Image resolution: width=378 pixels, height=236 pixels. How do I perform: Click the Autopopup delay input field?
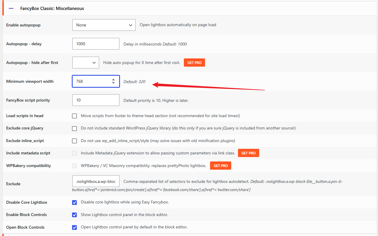coord(96,44)
